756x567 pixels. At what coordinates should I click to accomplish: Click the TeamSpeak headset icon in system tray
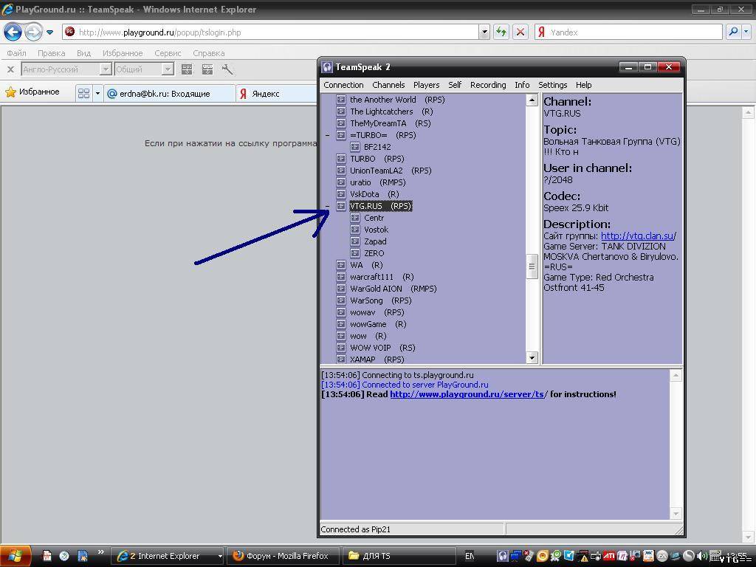pyautogui.click(x=502, y=556)
